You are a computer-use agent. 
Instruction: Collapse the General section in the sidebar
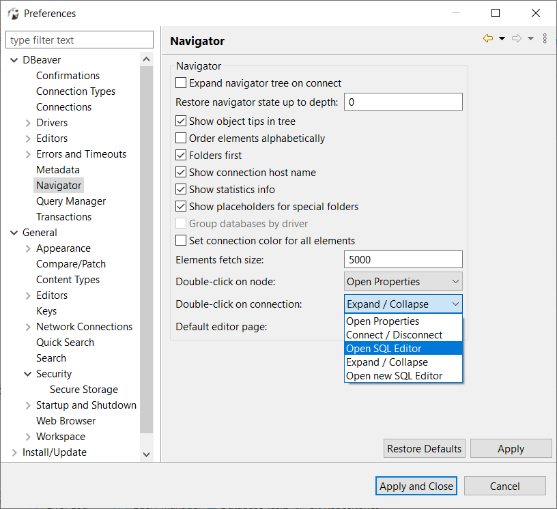14,232
